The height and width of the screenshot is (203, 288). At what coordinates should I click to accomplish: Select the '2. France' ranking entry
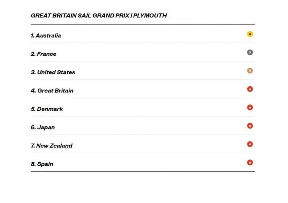coord(44,54)
